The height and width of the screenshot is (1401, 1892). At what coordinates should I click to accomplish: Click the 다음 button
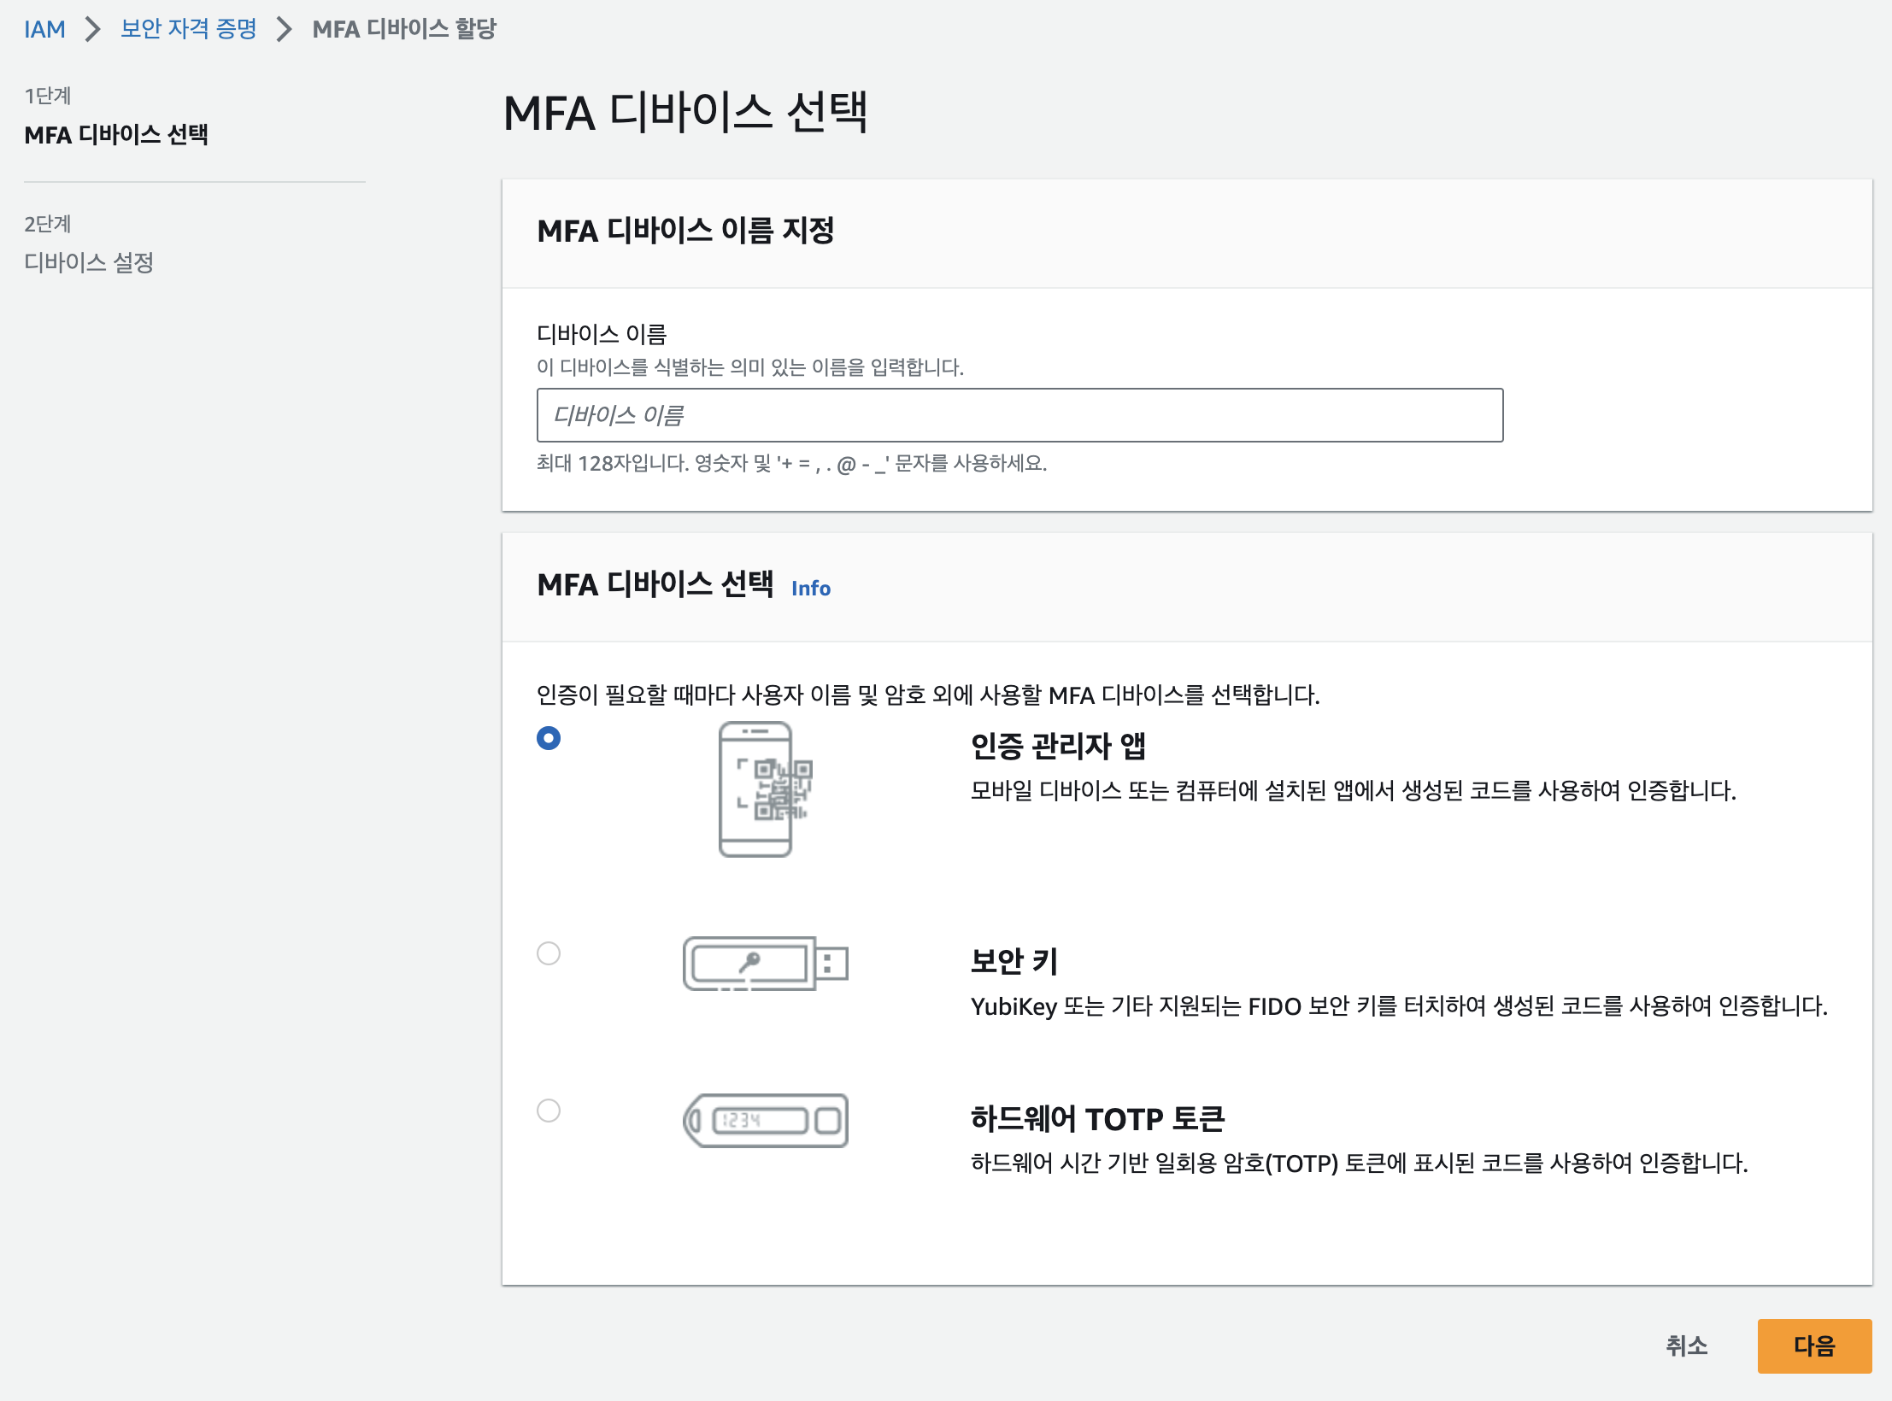click(x=1813, y=1345)
